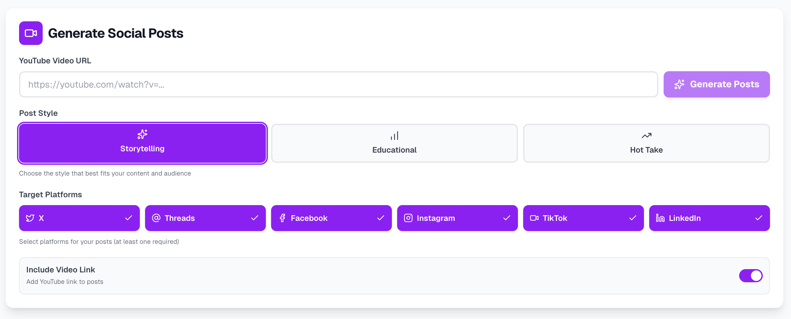Click the sparkle icon in Generate Posts
The width and height of the screenshot is (791, 319).
[679, 84]
